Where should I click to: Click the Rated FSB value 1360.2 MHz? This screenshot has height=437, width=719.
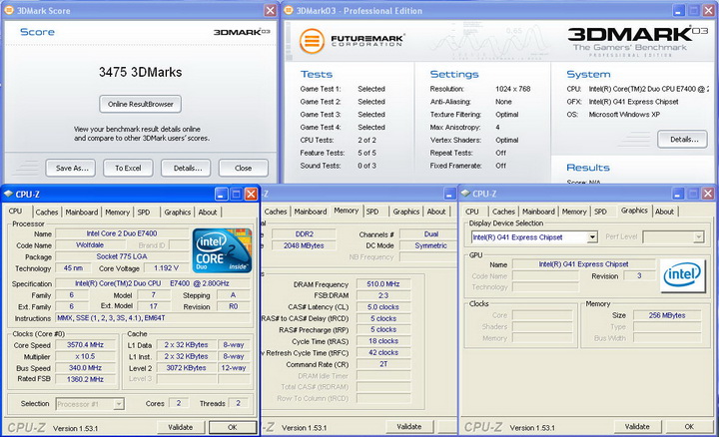85,379
